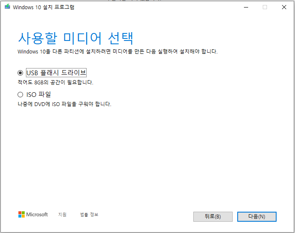Click the Windows 10 setup title bar icon

pyautogui.click(x=8, y=7)
